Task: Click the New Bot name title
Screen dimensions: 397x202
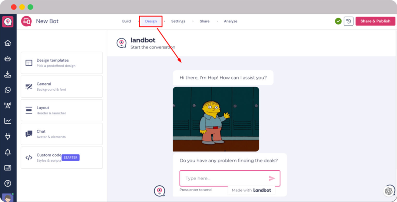Action: [47, 21]
